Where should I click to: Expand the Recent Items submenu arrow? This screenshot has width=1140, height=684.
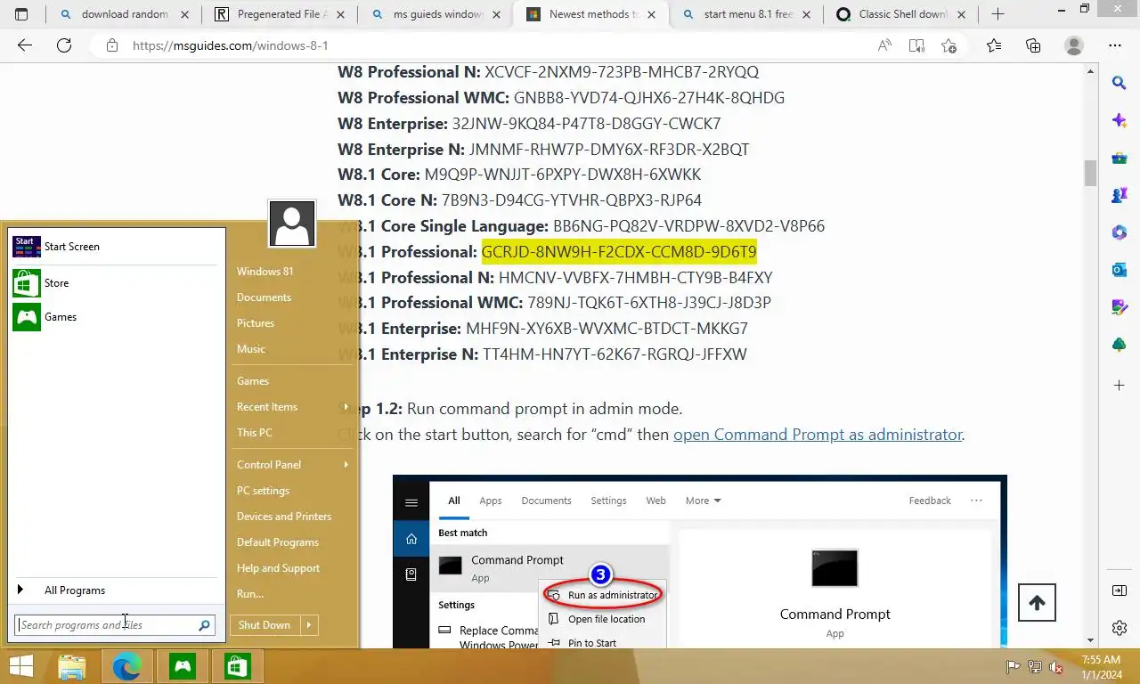[x=346, y=407]
